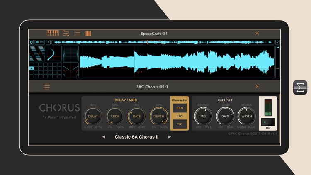Toggle the BBD character button
This screenshot has width=311, height=175.
[x=180, y=108]
